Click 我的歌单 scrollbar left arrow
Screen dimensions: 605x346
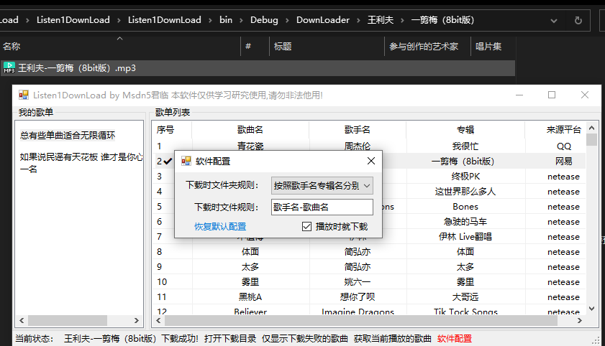pos(22,320)
